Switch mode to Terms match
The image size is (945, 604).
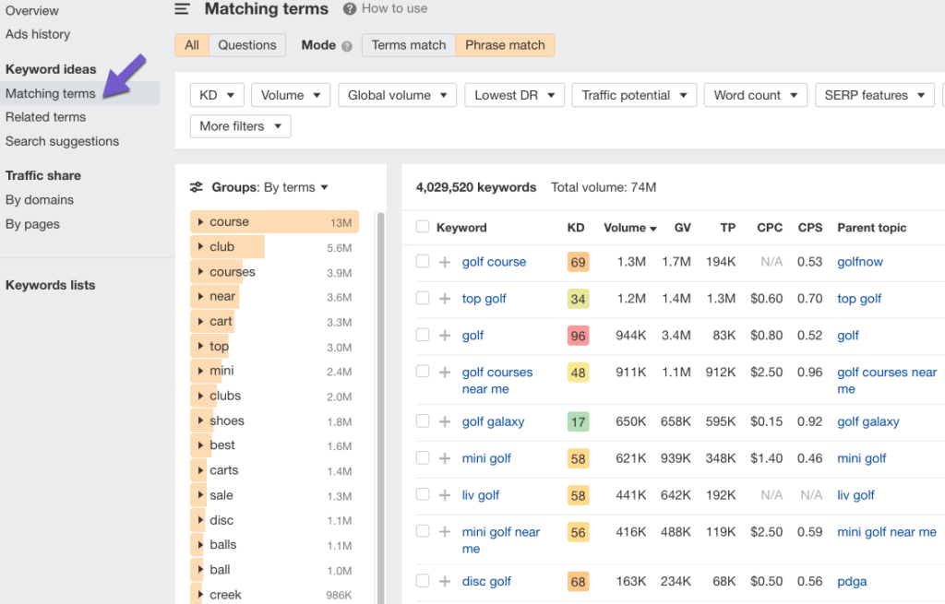pos(409,45)
